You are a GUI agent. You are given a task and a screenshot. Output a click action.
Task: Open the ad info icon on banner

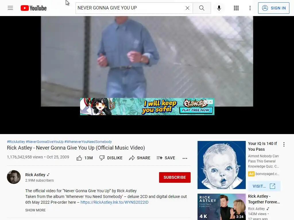pyautogui.click(x=206, y=102)
